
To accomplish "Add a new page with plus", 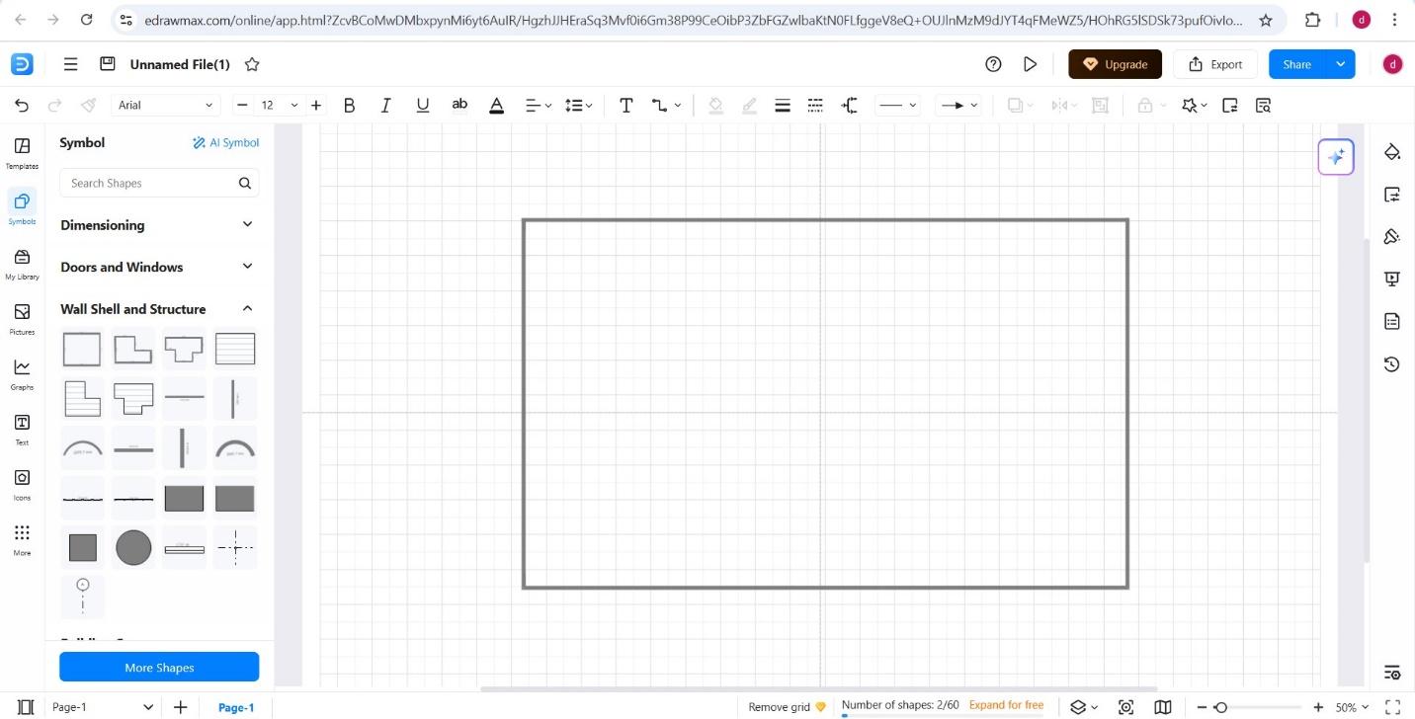I will pos(181,707).
